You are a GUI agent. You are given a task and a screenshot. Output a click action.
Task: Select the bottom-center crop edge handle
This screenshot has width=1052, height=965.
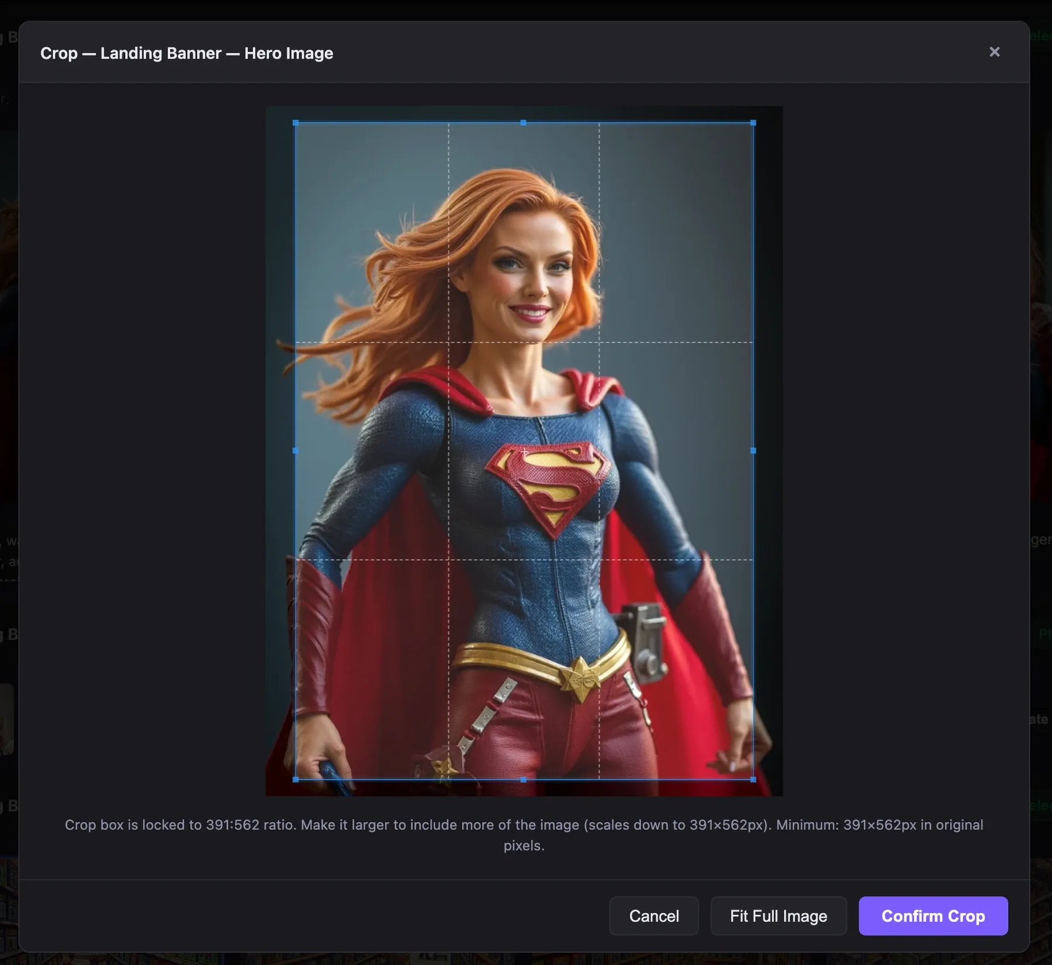[x=524, y=780]
